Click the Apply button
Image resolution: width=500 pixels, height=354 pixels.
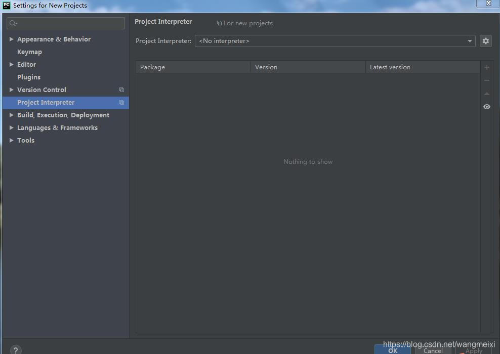(x=474, y=350)
